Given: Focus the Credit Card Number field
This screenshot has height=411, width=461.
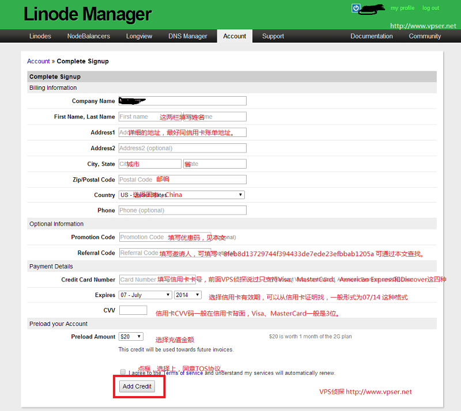Looking at the screenshot, I should point(157,279).
